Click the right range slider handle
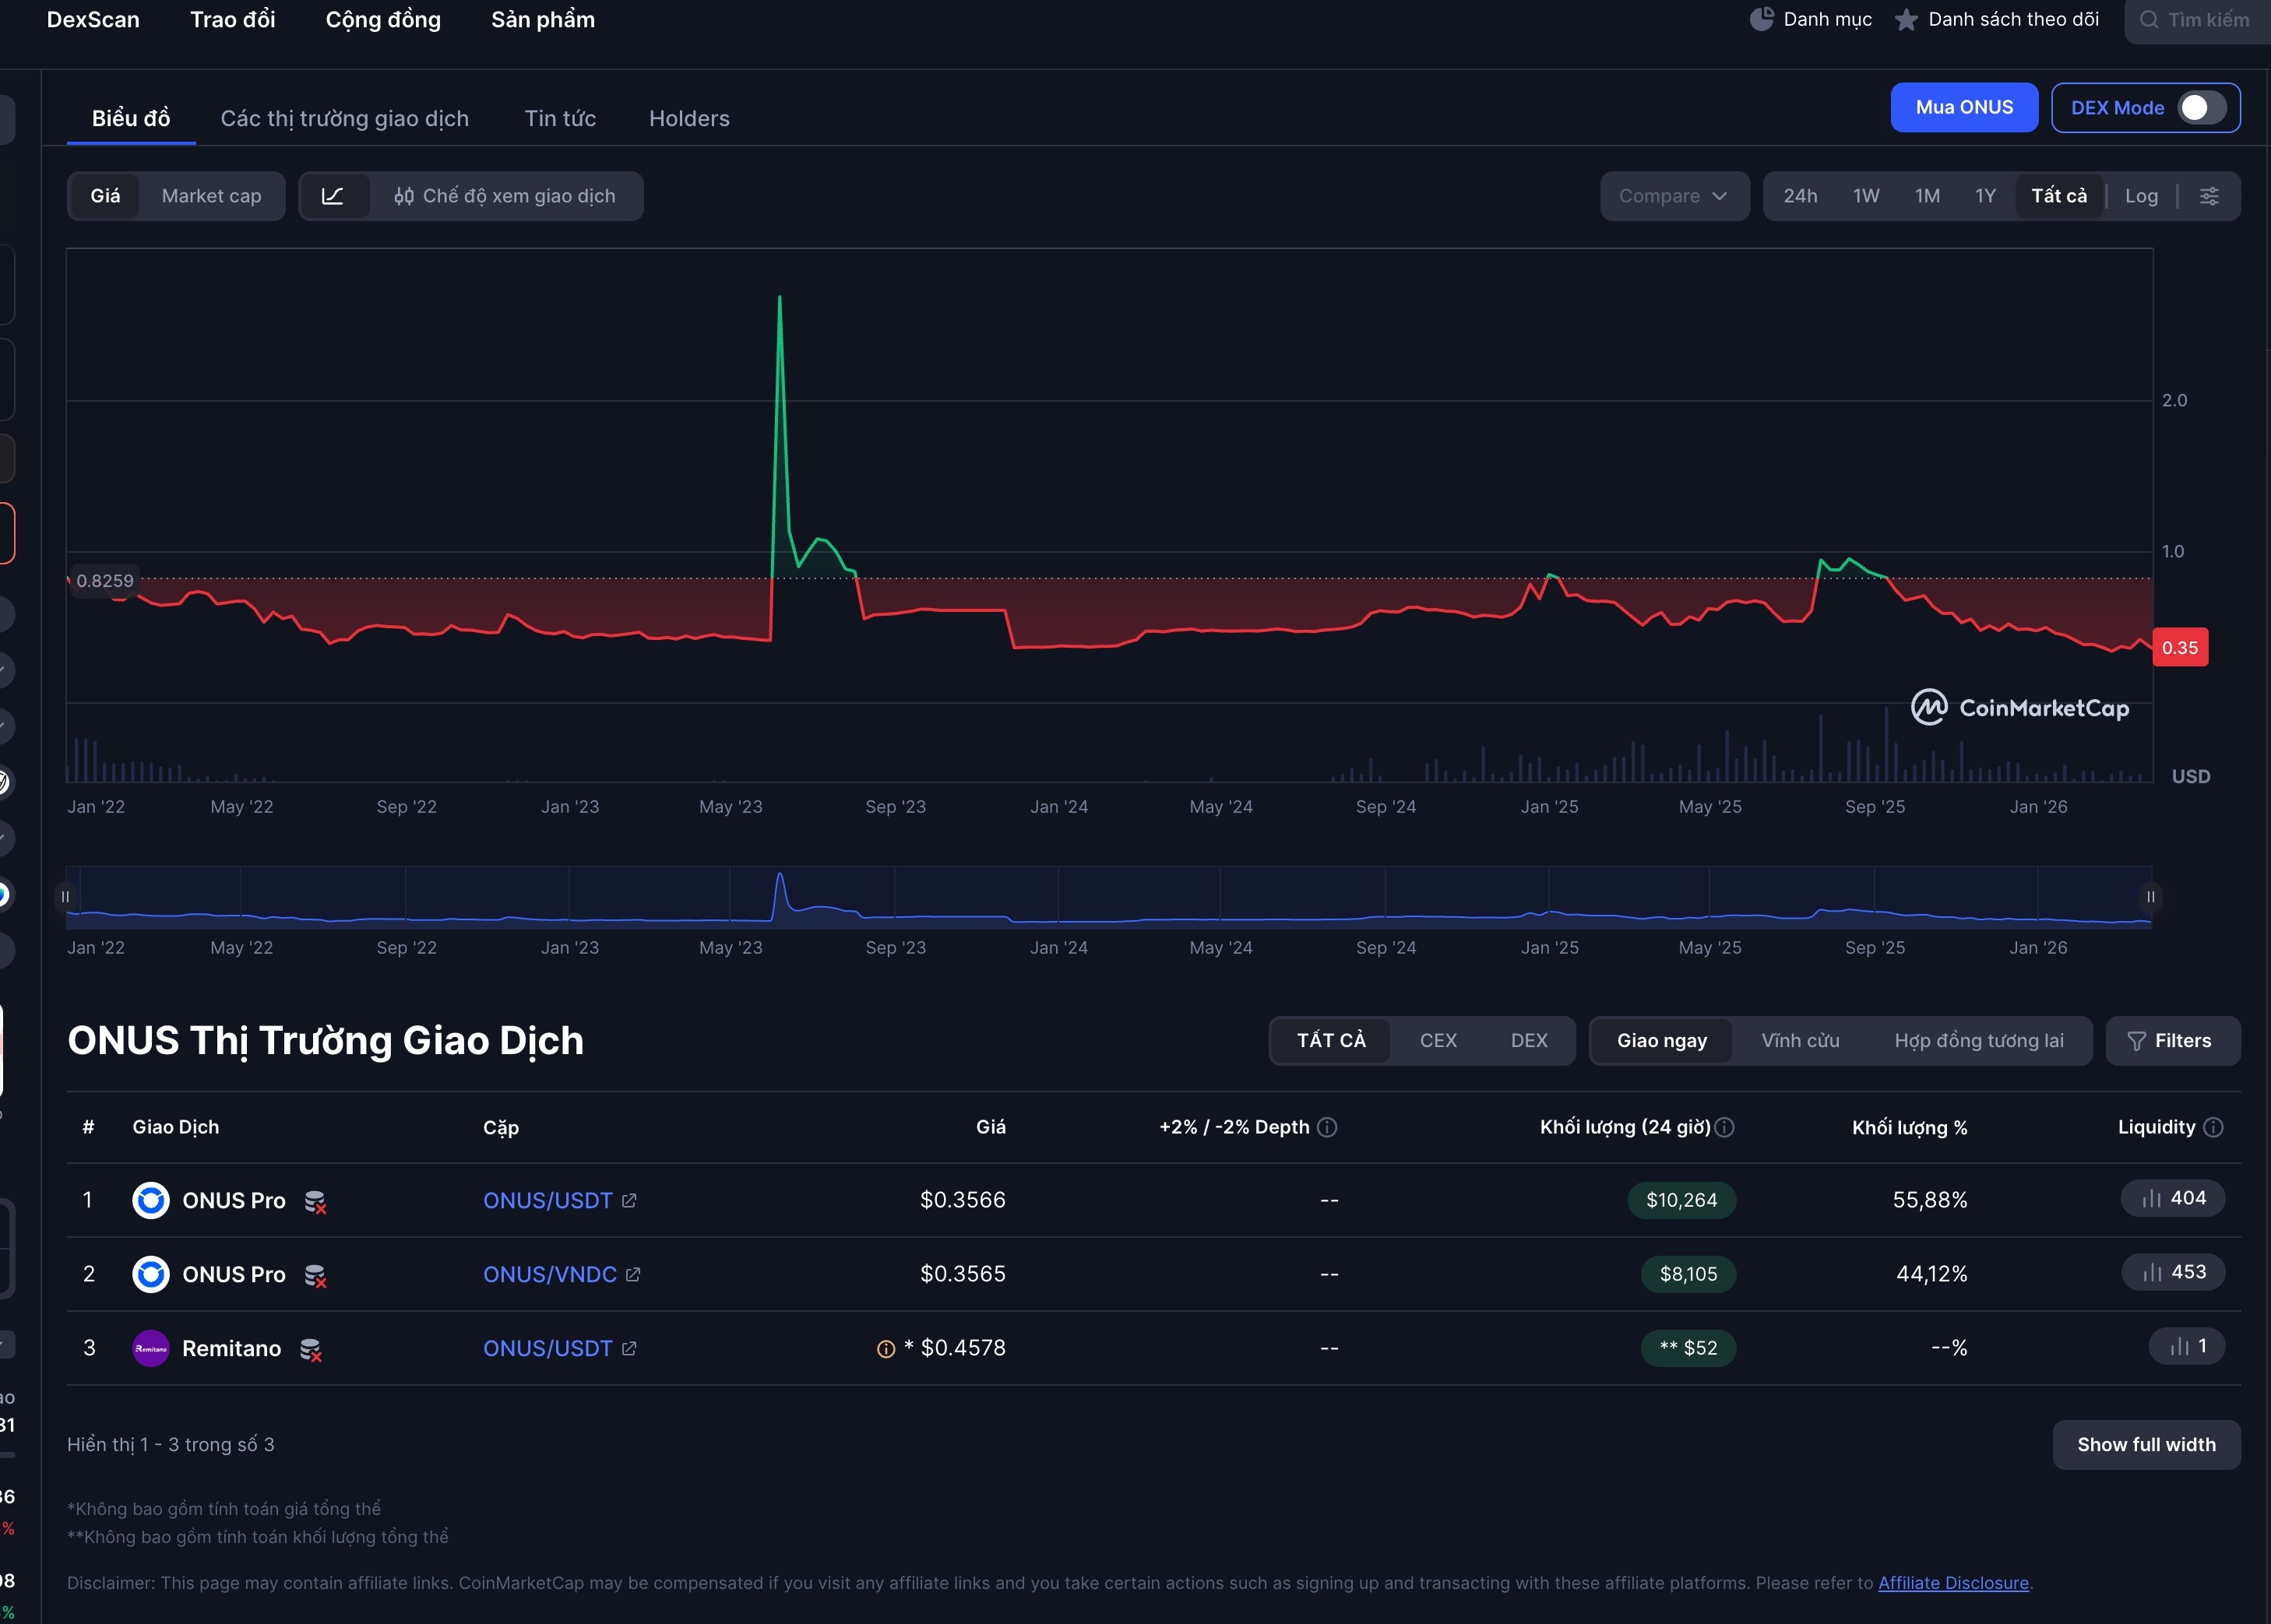Screen dimensions: 2271x1624 [x=2150, y=897]
